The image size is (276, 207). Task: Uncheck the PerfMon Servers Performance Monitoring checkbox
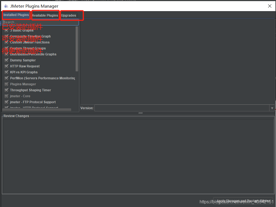pos(7,78)
